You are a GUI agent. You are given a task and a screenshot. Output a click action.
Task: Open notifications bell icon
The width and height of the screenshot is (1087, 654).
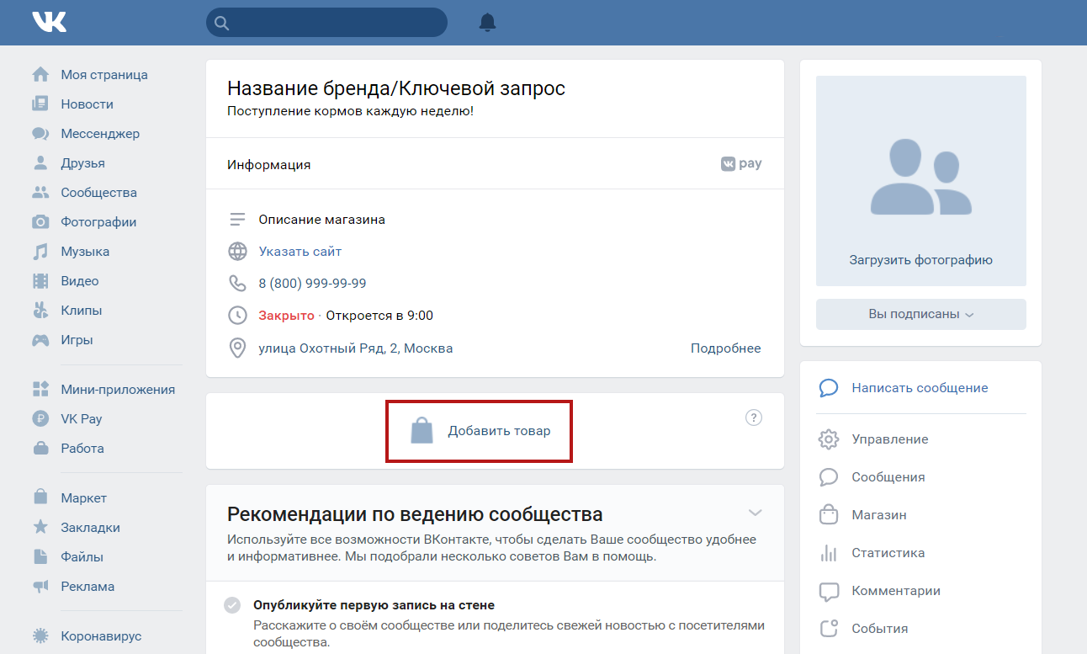click(x=487, y=22)
